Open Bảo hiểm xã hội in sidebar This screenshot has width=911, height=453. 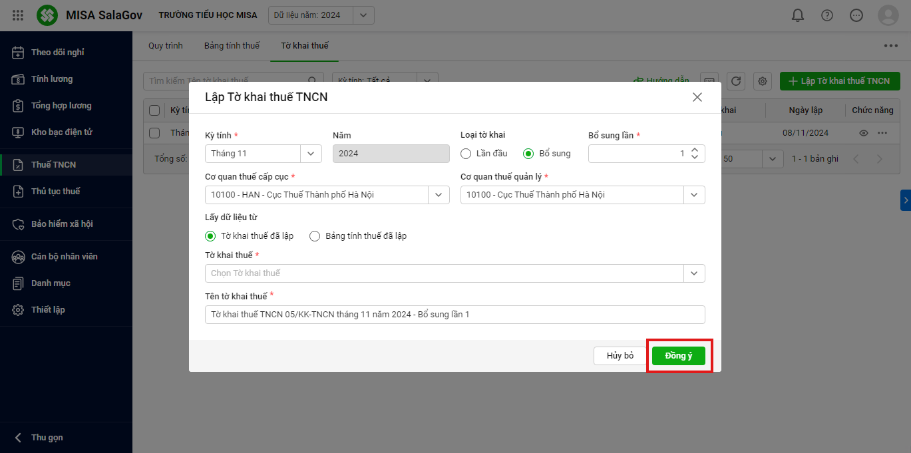coord(62,224)
